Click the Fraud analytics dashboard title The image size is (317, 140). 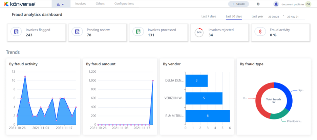(x=37, y=14)
